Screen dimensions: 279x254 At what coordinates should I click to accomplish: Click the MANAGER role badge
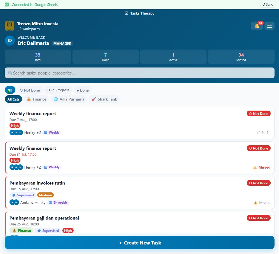(62, 43)
